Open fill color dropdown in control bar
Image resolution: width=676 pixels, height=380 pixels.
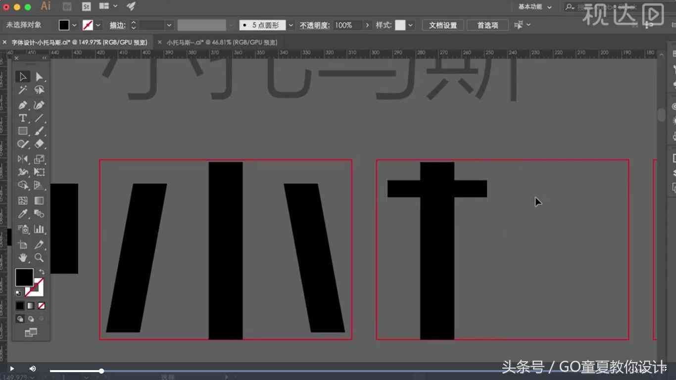[75, 25]
